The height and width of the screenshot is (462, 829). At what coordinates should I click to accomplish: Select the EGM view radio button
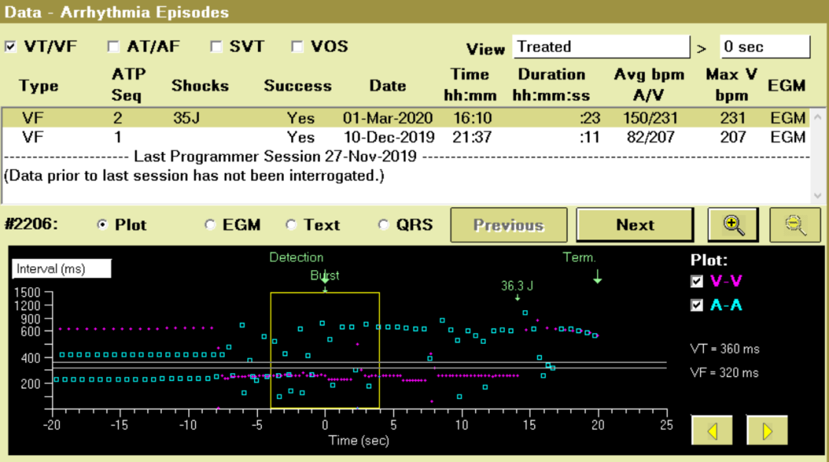pos(210,225)
